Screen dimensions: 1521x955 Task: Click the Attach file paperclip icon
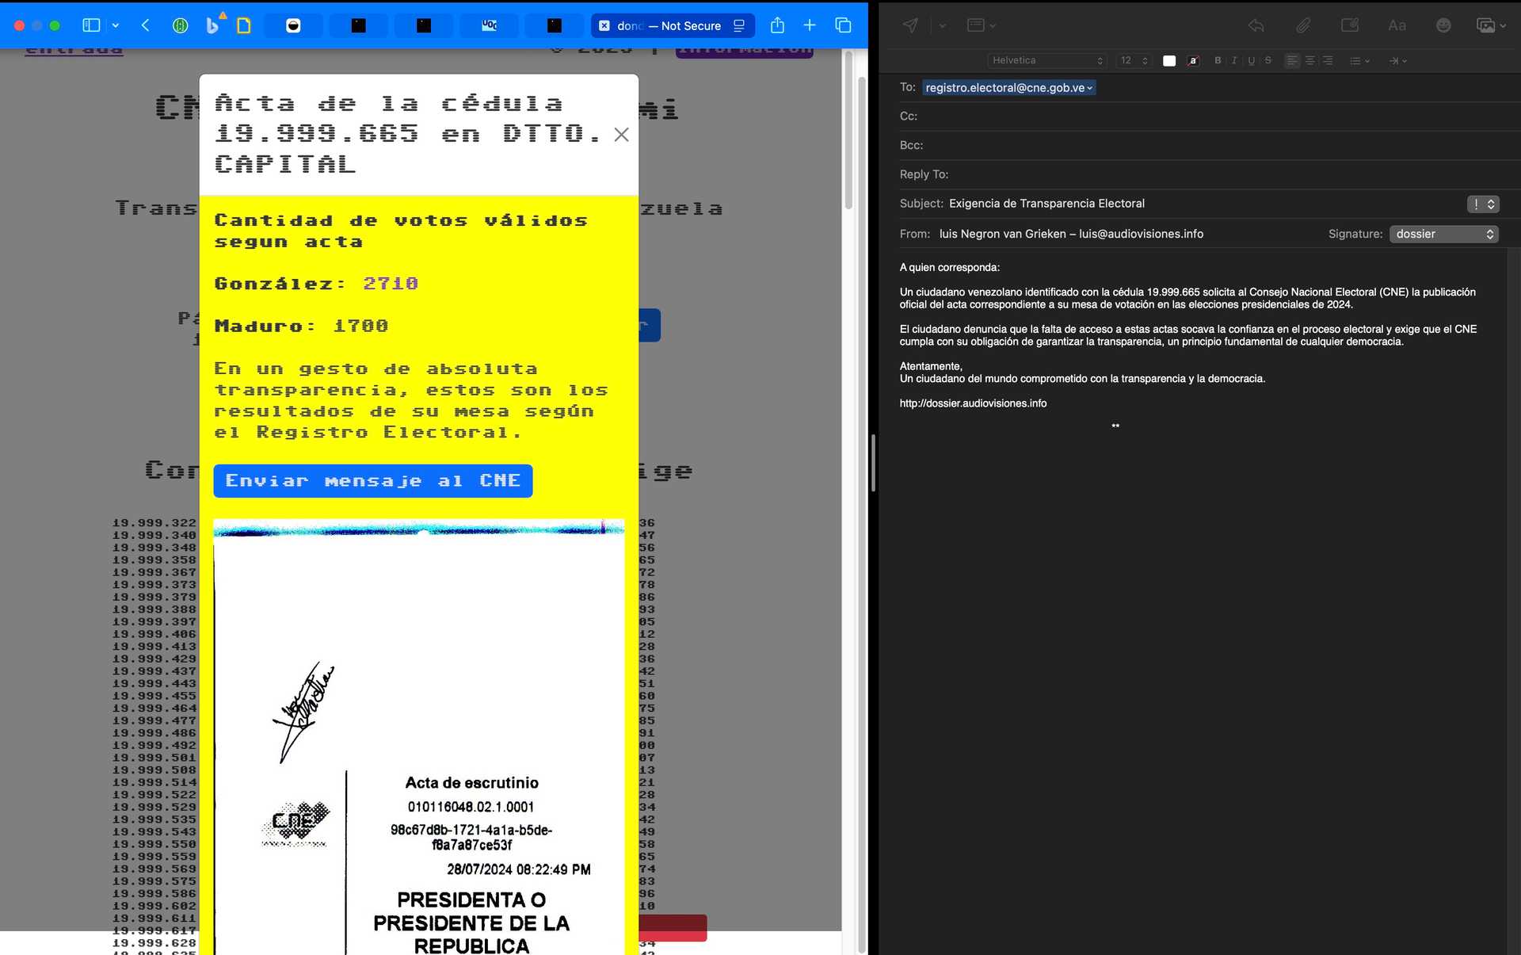point(1303,25)
